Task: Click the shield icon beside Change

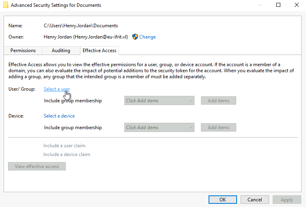Action: pyautogui.click(x=135, y=37)
